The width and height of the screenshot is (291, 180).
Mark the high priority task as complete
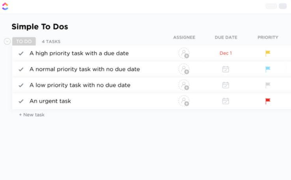[x=21, y=54]
